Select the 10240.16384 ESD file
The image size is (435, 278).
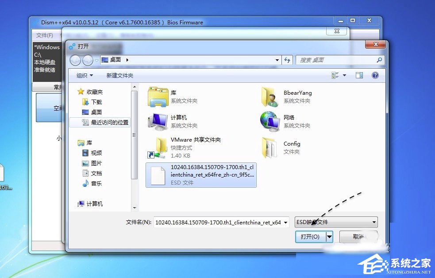tap(200, 174)
